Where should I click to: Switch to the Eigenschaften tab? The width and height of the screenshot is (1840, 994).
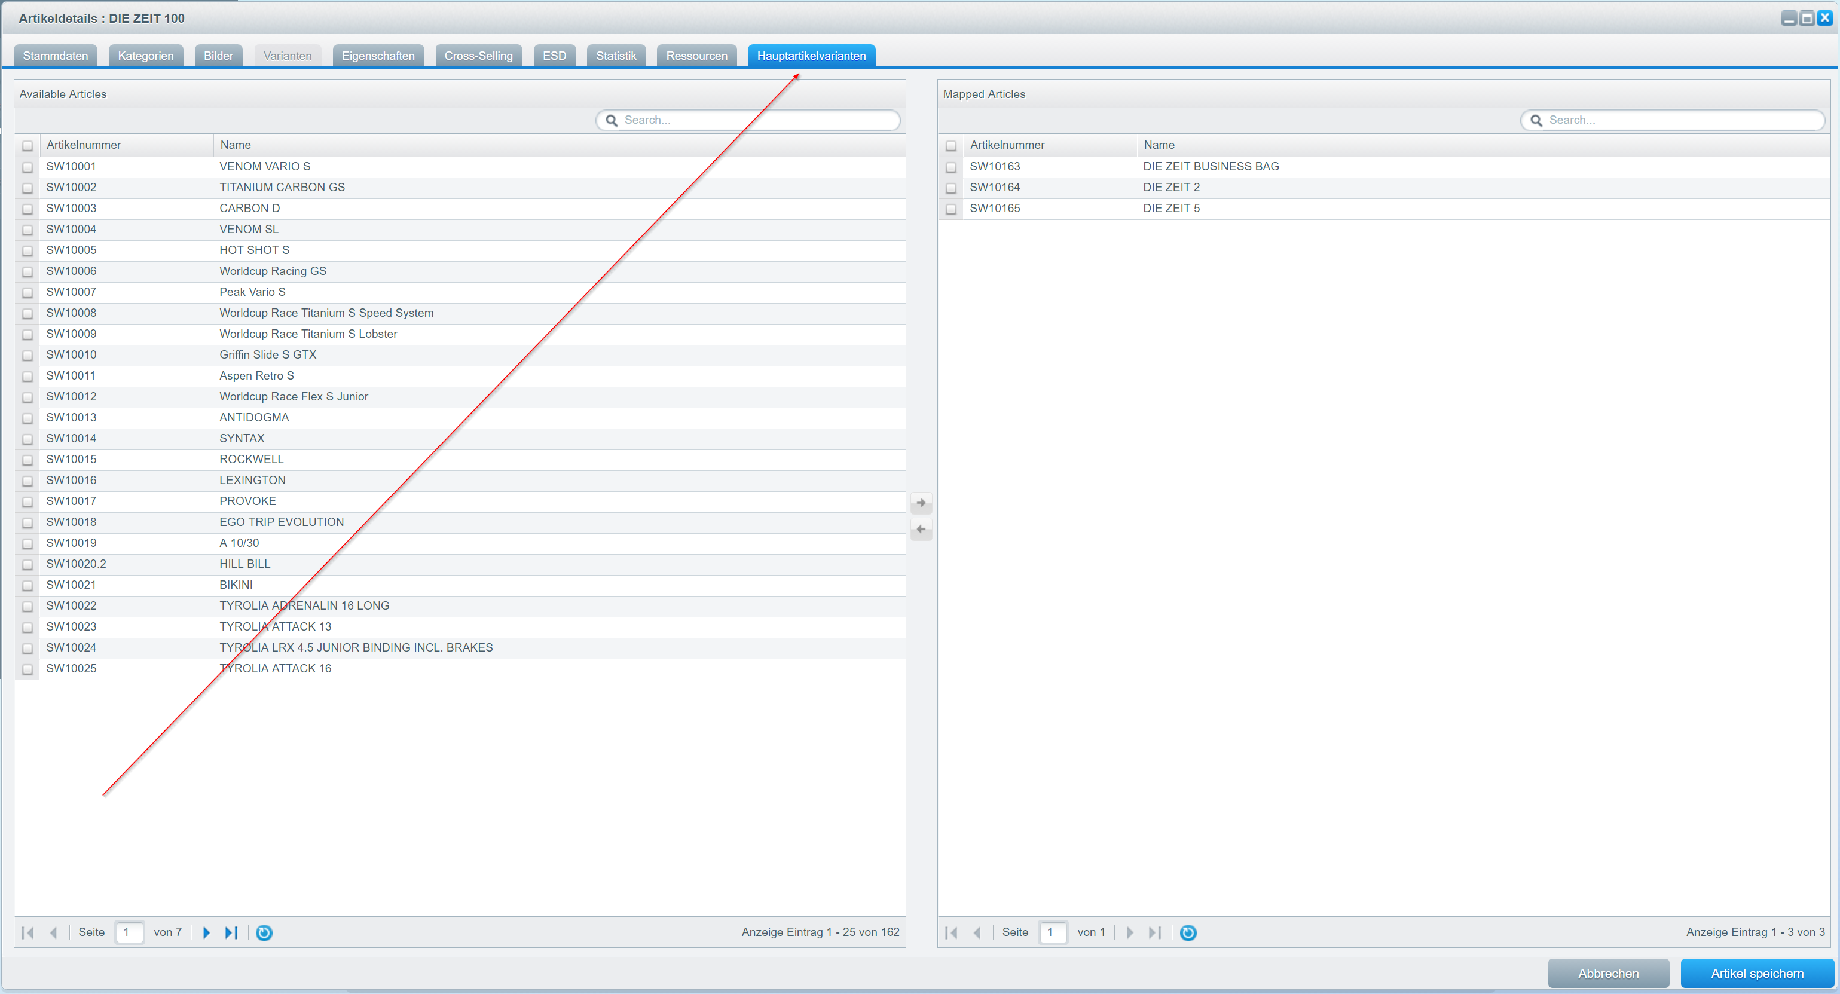tap(378, 56)
